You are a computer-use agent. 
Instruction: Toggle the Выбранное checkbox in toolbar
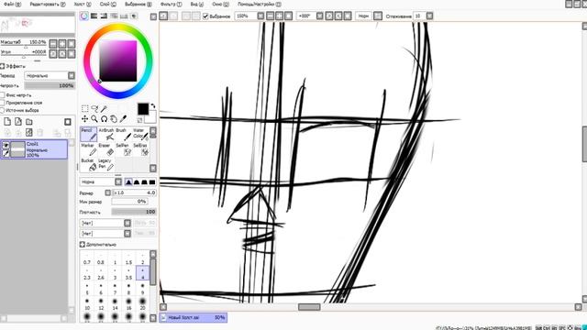click(205, 16)
